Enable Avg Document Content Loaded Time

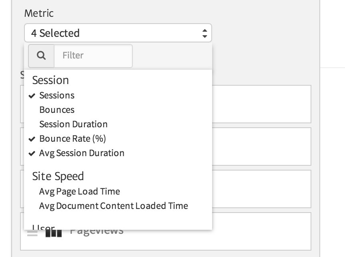113,206
